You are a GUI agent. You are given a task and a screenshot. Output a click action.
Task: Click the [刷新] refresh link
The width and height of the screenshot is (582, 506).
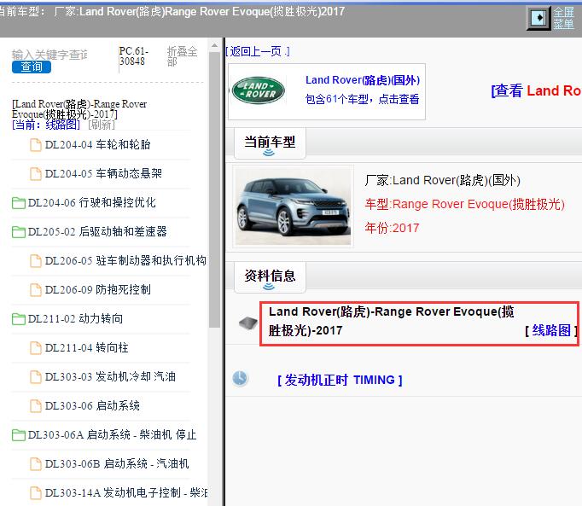click(x=102, y=125)
